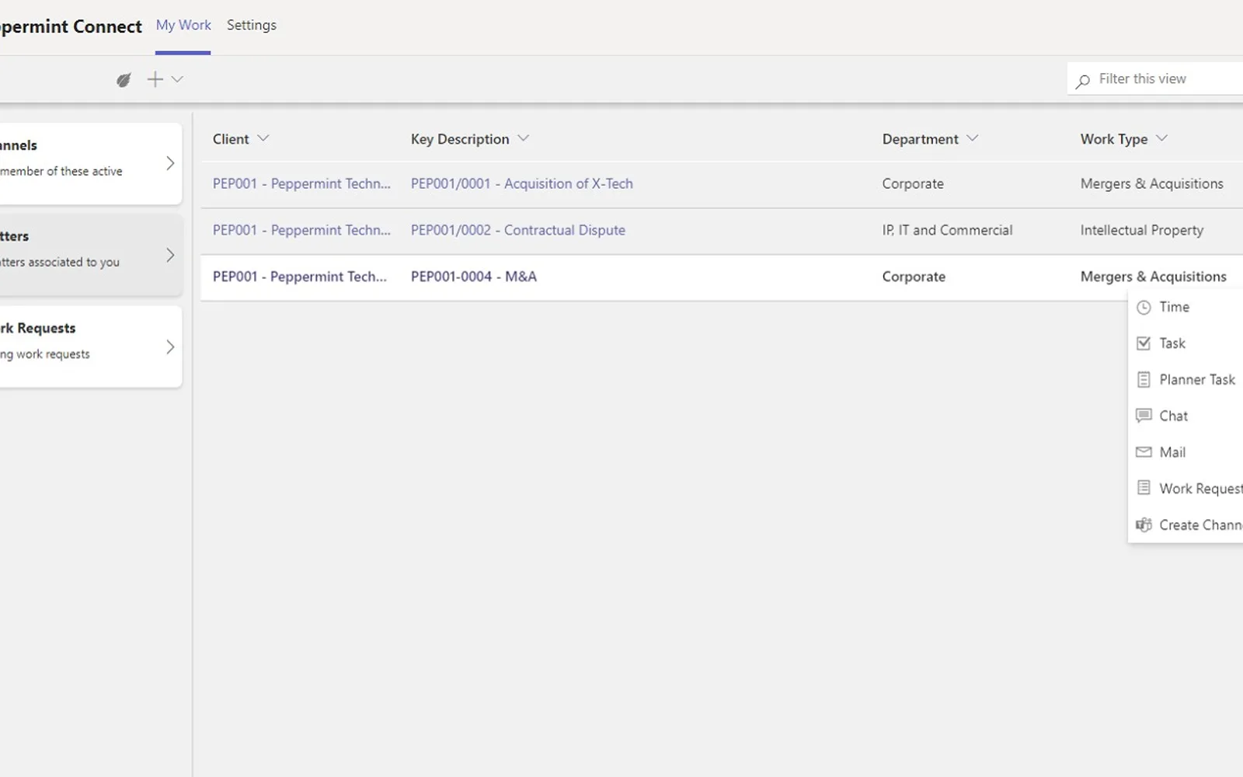Switch to the My Work tab

(183, 25)
